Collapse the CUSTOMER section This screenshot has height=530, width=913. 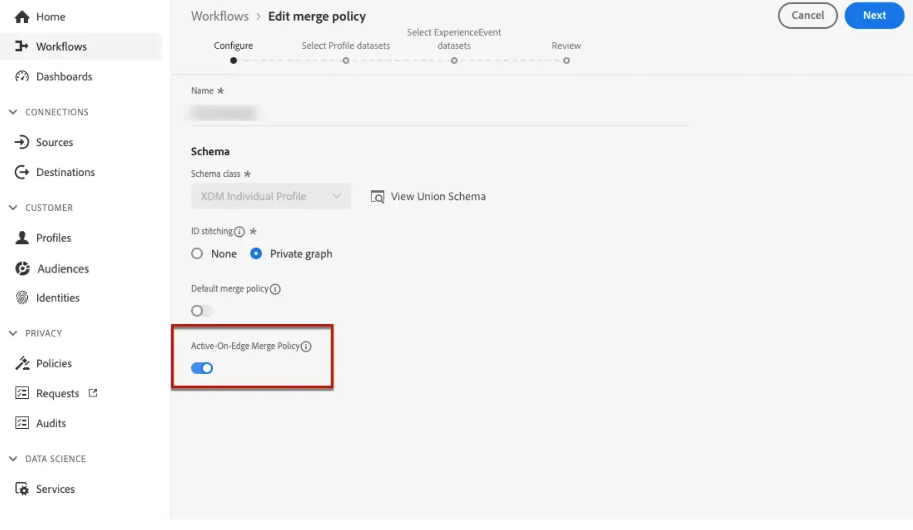coord(13,208)
